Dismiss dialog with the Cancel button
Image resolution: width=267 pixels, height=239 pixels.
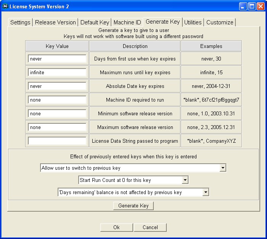150,227
